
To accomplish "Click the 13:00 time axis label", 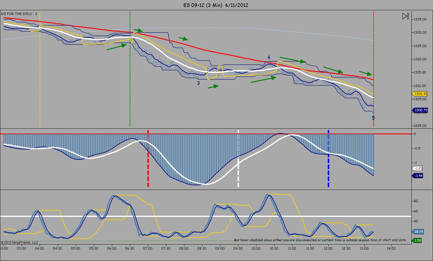I will [364, 248].
